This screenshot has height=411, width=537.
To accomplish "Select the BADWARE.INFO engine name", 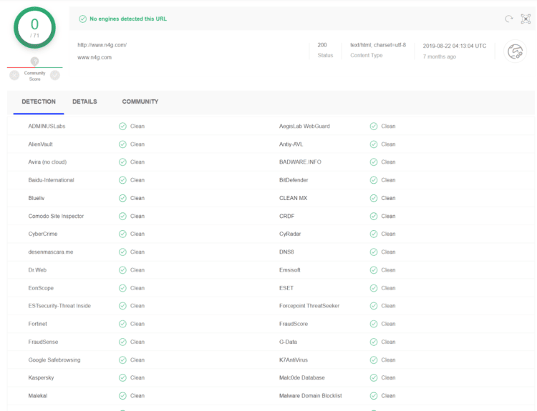I will pyautogui.click(x=300, y=162).
